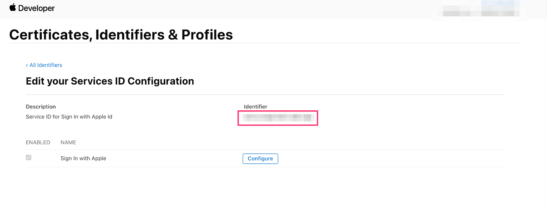Toggle the Sign In with Apple checkbox
Screen dimensions: 547x207
pos(29,158)
